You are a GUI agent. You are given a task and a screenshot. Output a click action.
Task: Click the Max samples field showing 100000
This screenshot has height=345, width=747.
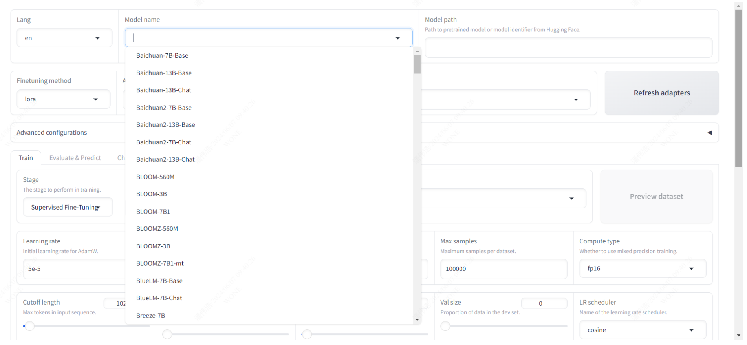pos(503,269)
